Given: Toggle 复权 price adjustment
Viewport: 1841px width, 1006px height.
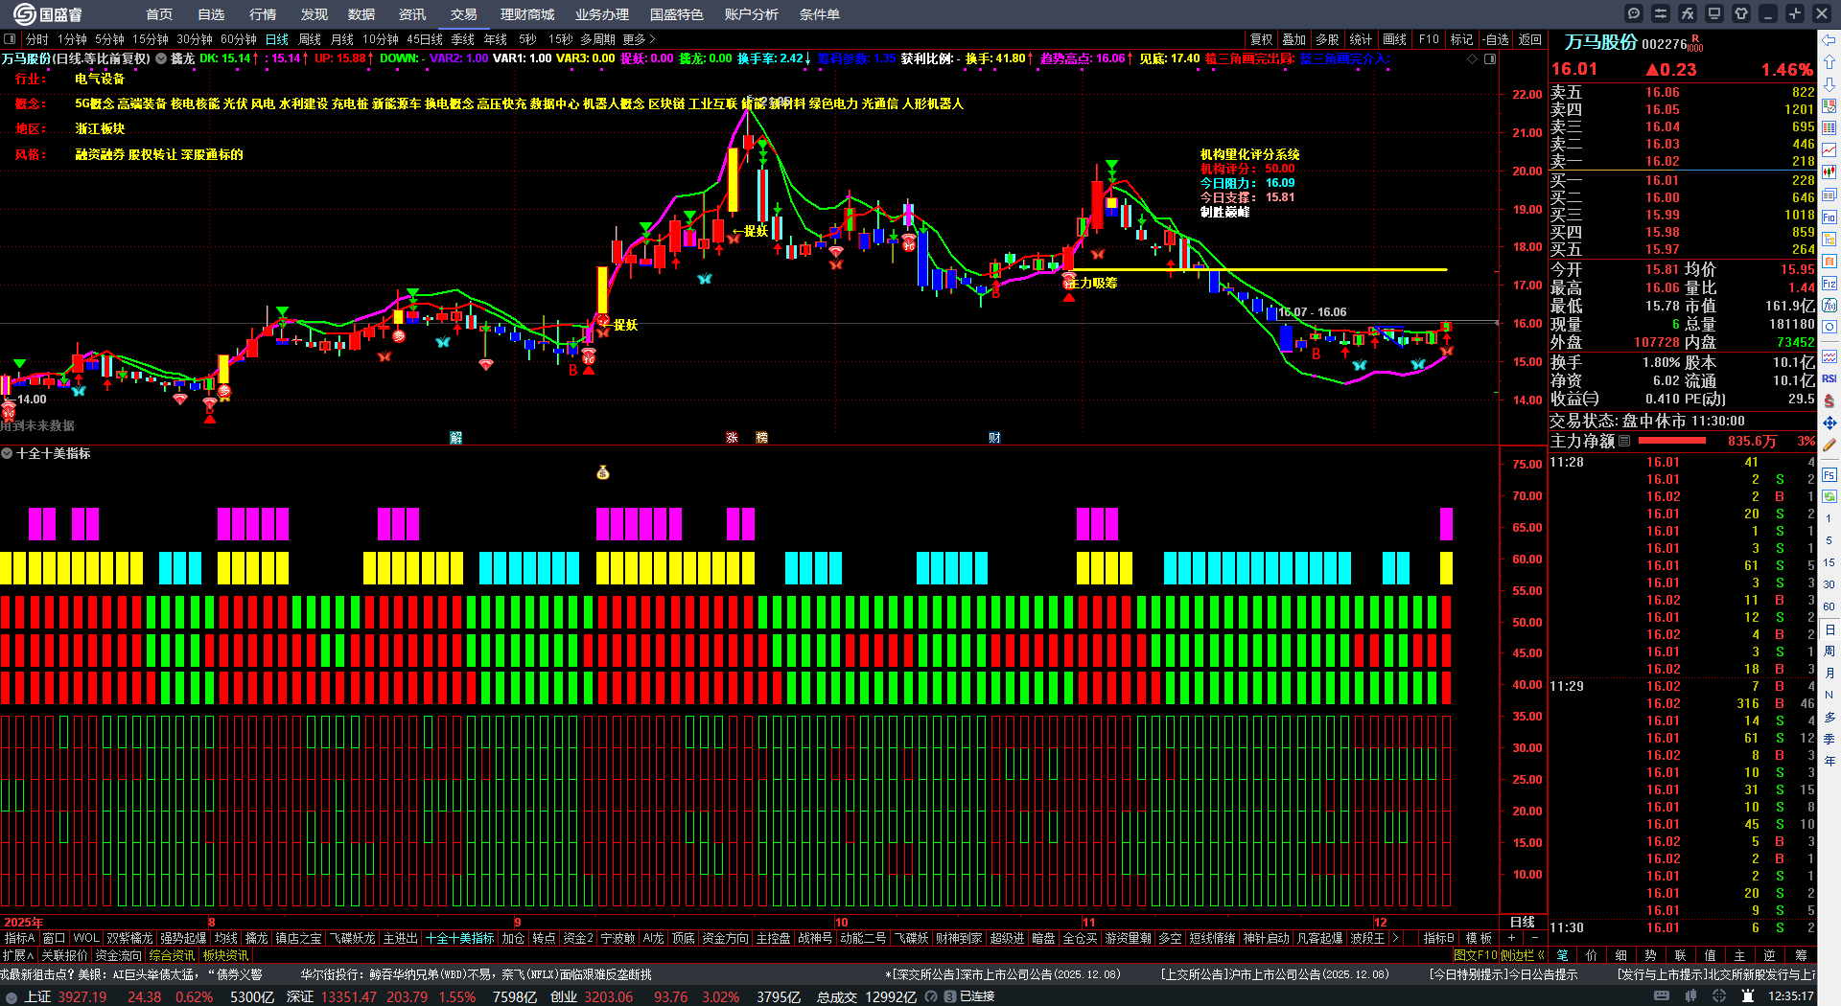Looking at the screenshot, I should pyautogui.click(x=1262, y=39).
